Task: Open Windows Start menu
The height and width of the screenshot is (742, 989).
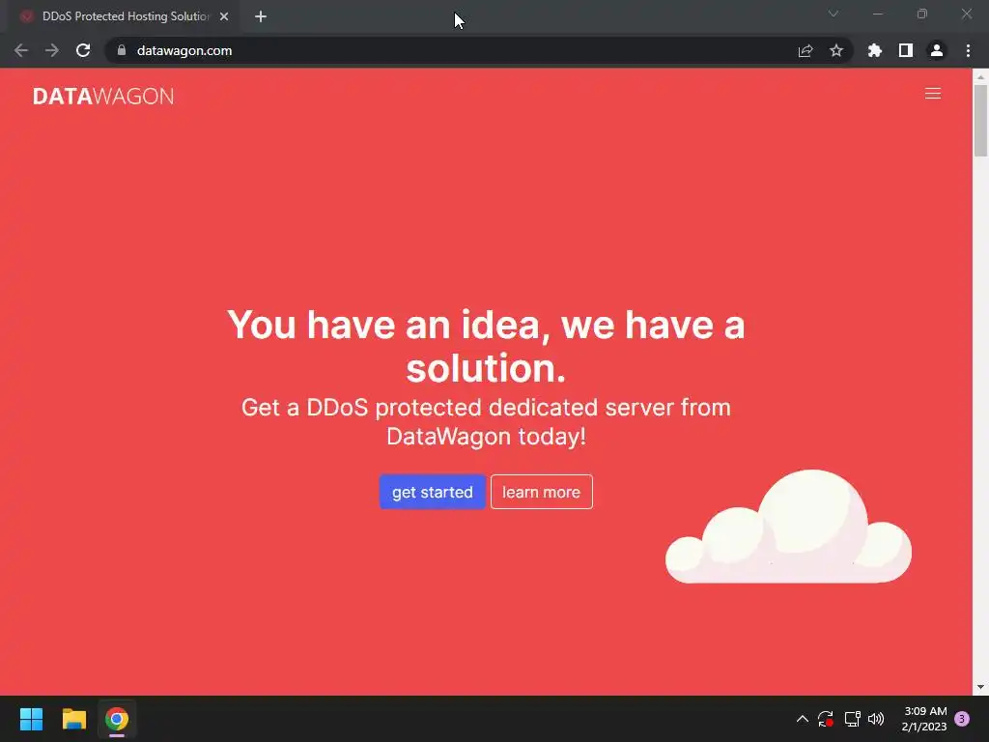Action: 31,719
